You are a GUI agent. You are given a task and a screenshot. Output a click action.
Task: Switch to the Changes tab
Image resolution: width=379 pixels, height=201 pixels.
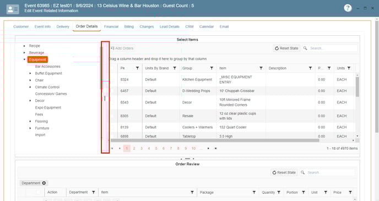tap(147, 26)
